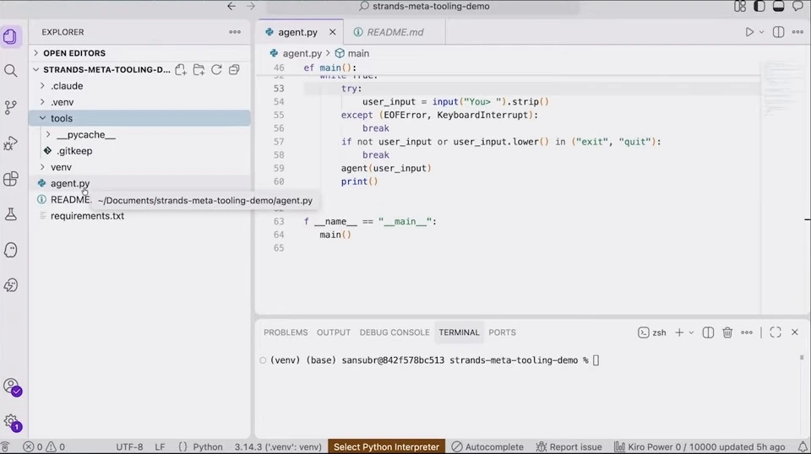This screenshot has height=454, width=811.
Task: Split the editor to the right
Action: 778,32
